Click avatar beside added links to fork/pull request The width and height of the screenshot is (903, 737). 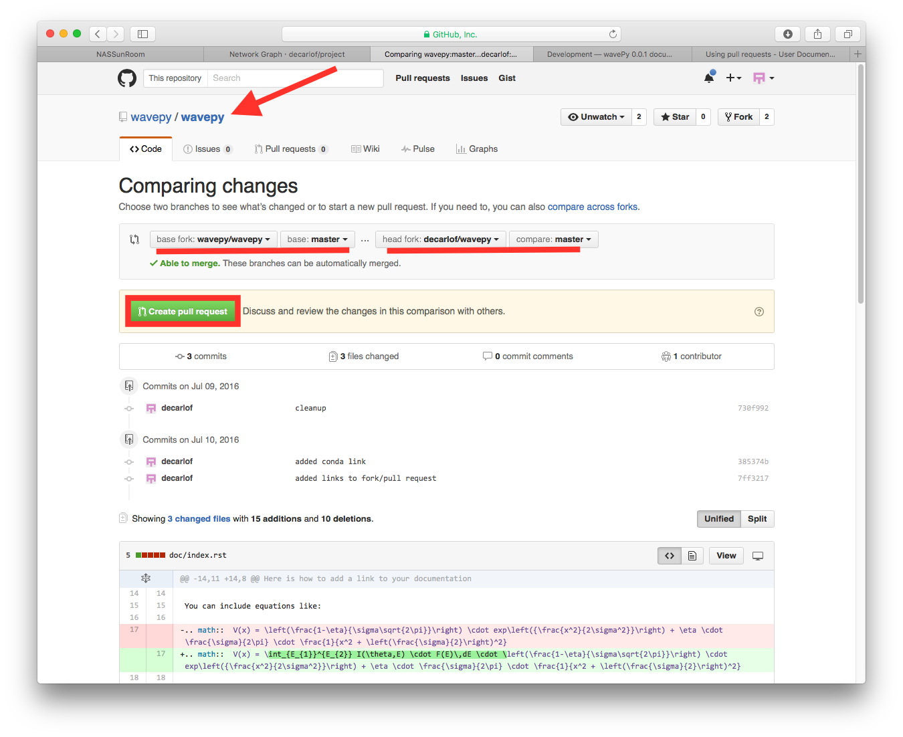151,478
